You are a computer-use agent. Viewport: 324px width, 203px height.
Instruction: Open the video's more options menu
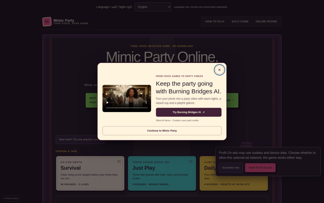pos(146,103)
